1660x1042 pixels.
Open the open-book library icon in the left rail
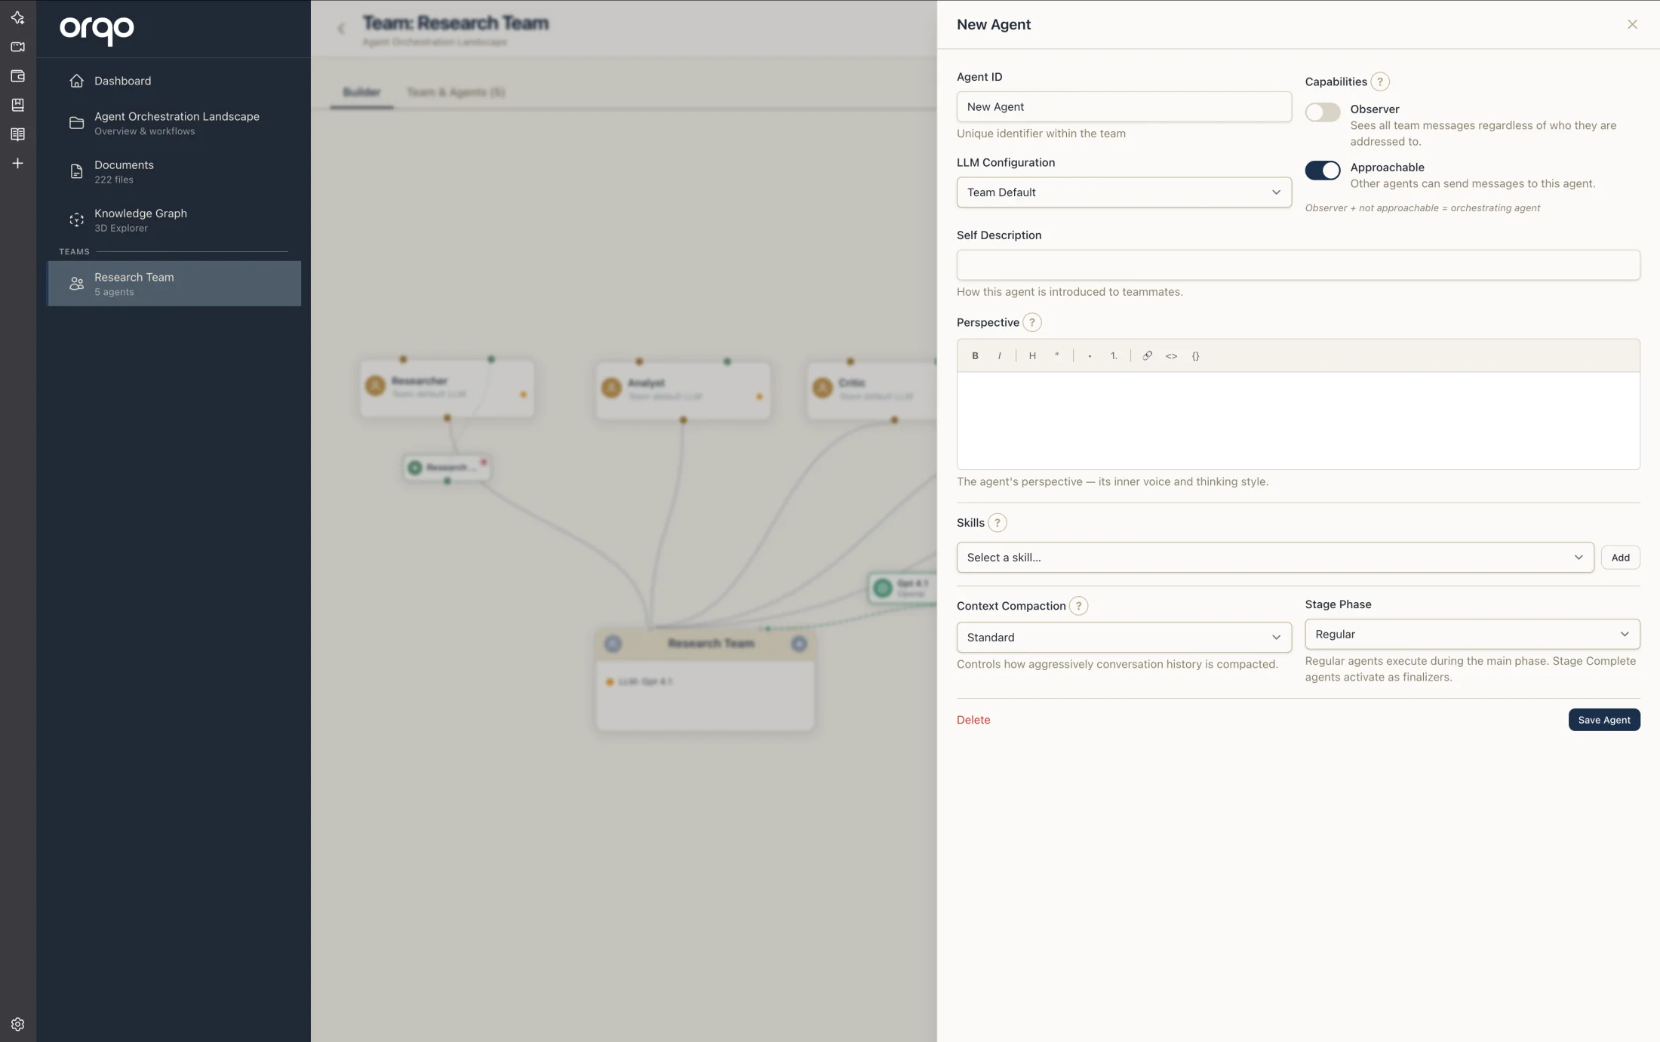[x=17, y=134]
